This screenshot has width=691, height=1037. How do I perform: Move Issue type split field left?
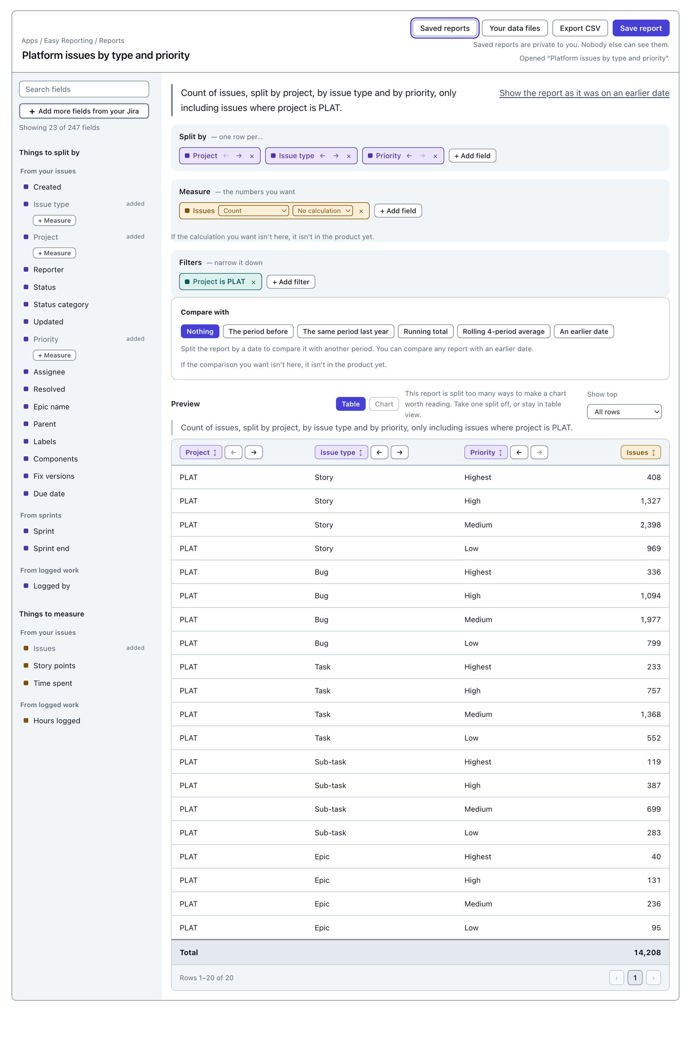[323, 156]
